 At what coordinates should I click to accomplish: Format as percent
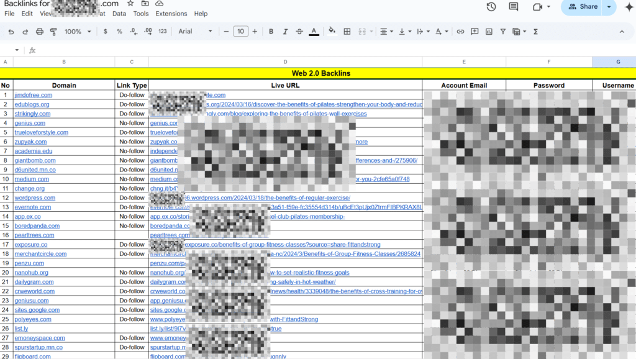(x=119, y=32)
